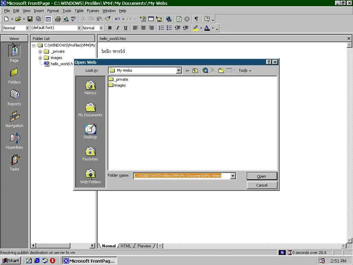Open the default font dropdown
This screenshot has height=265, width=353.
79,28
